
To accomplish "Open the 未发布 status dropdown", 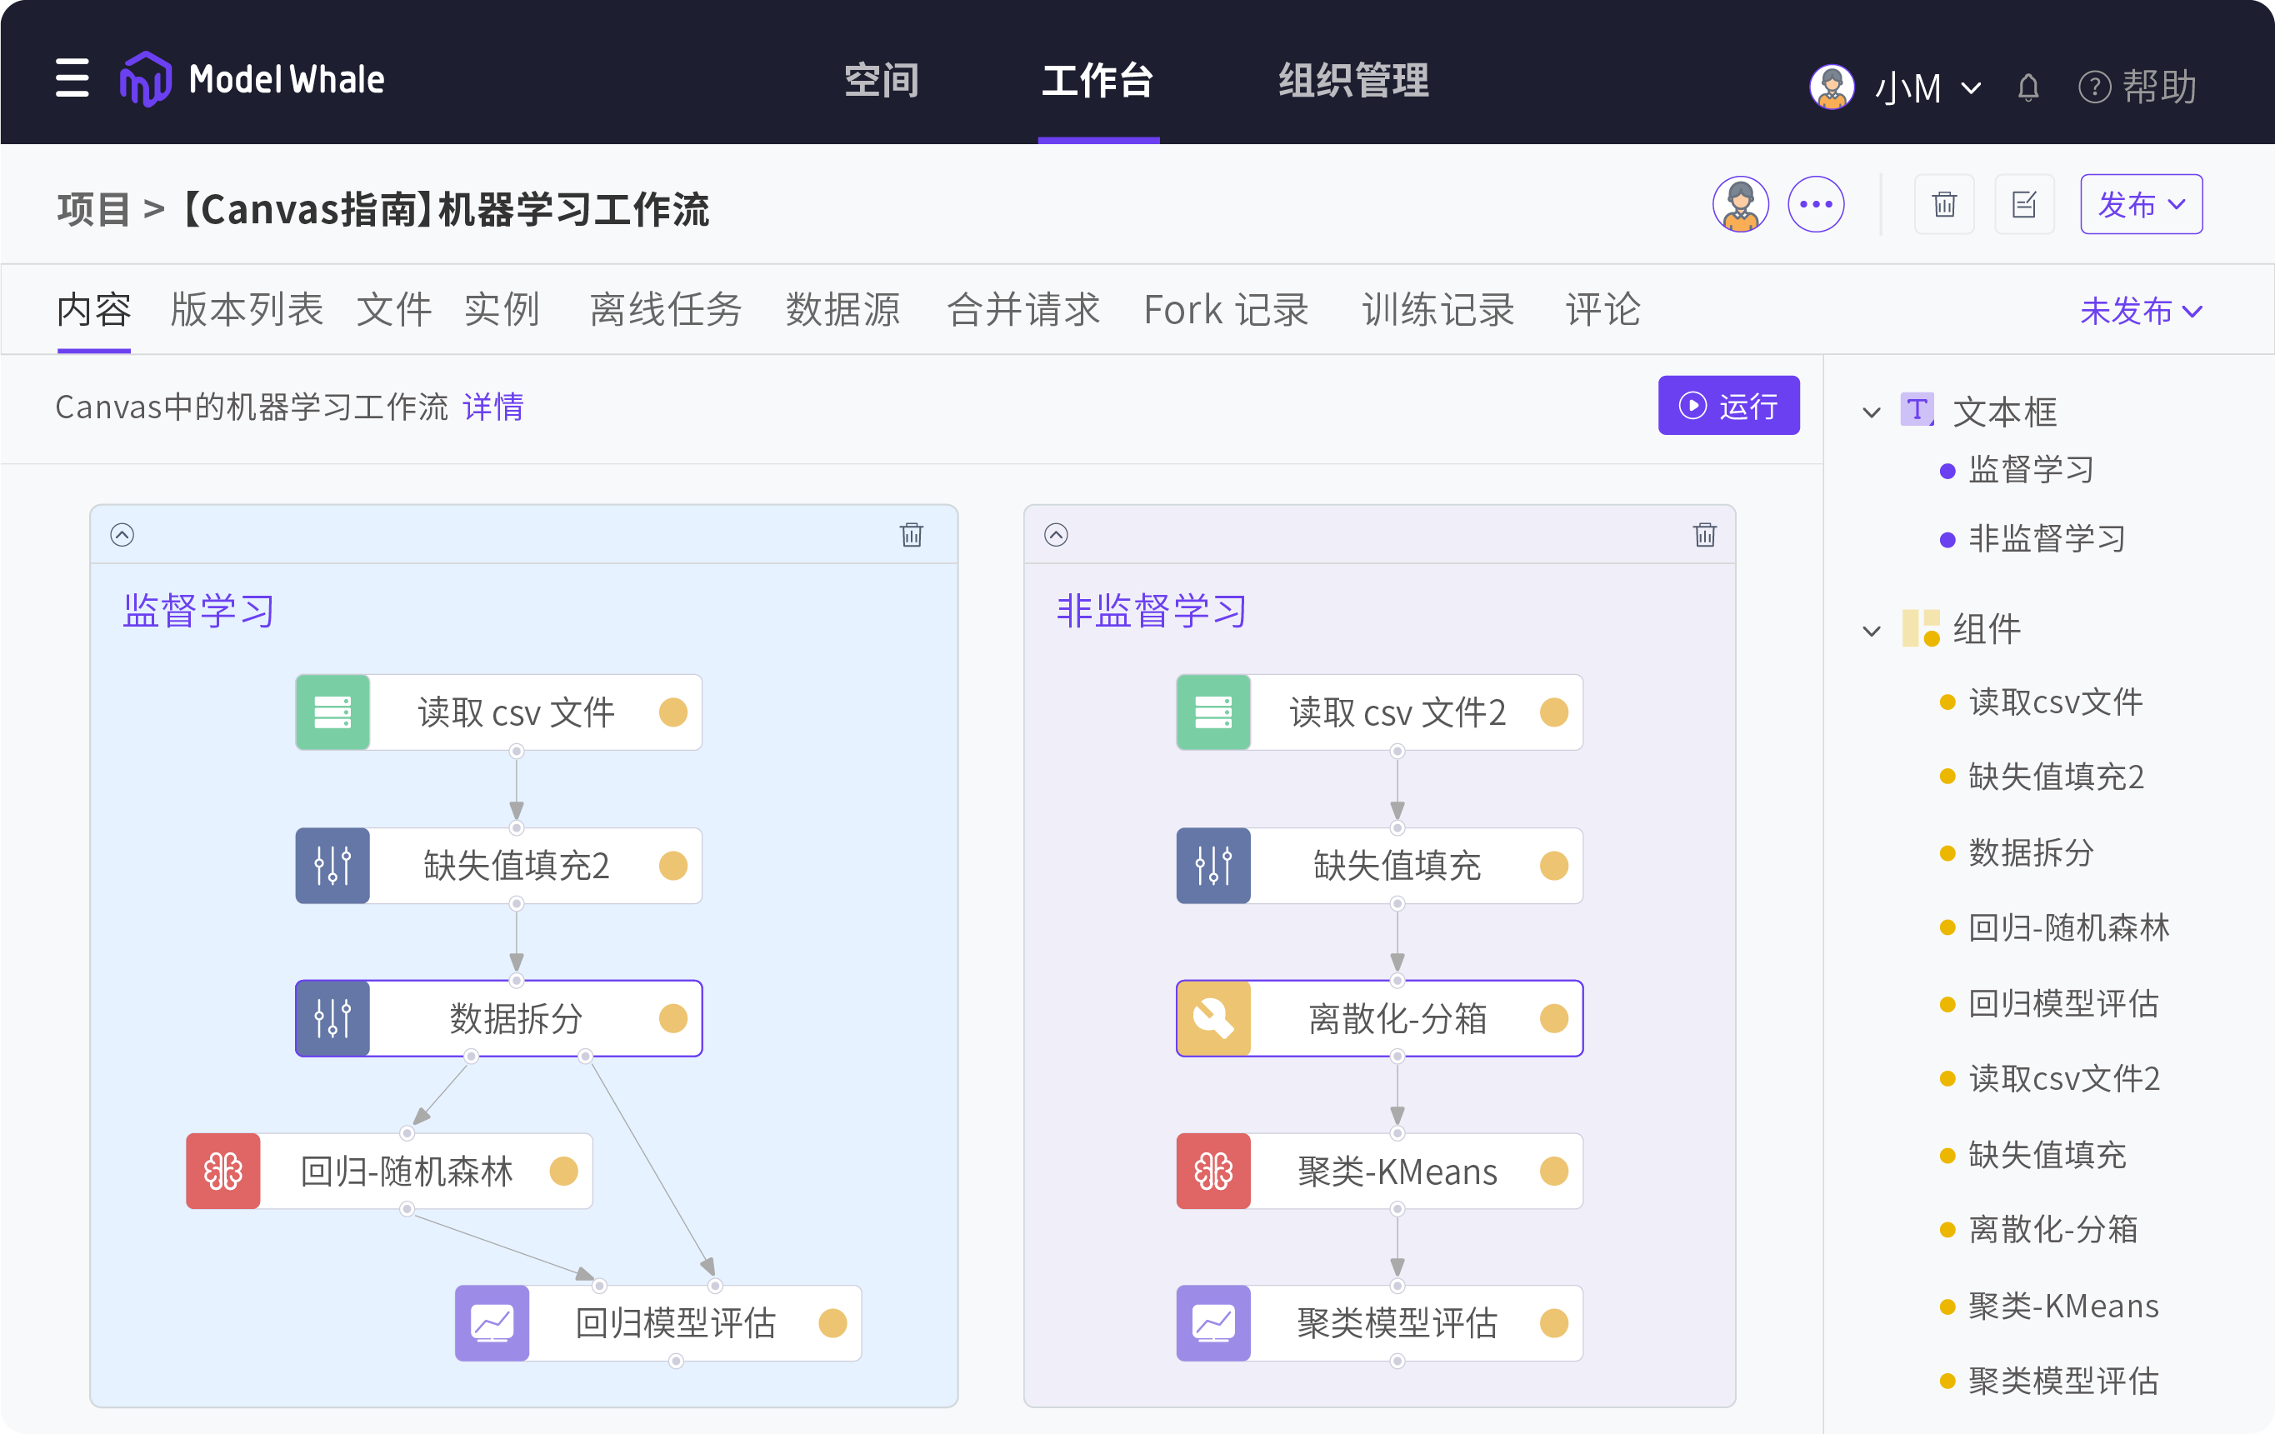I will coord(2141,311).
